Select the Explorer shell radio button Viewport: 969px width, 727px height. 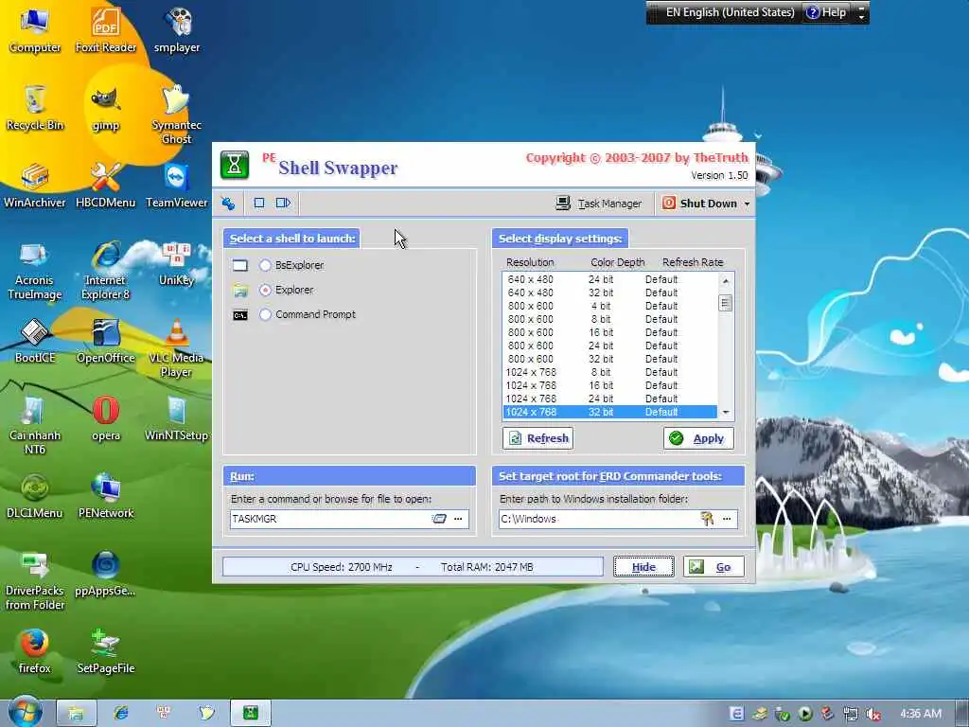(x=265, y=290)
